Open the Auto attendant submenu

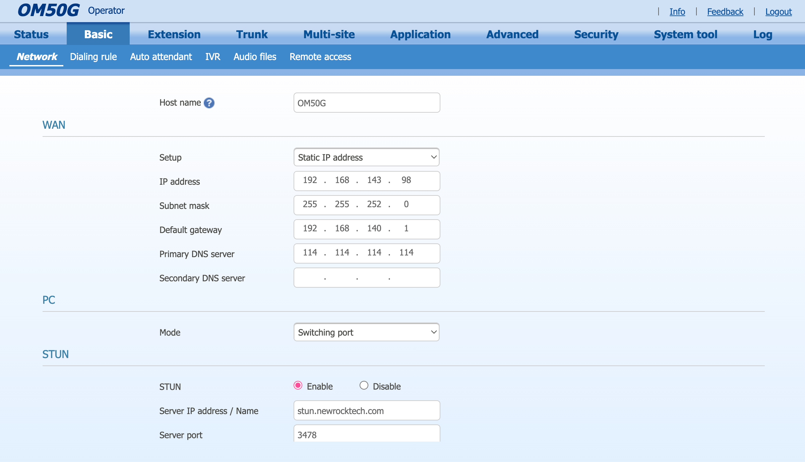[161, 57]
